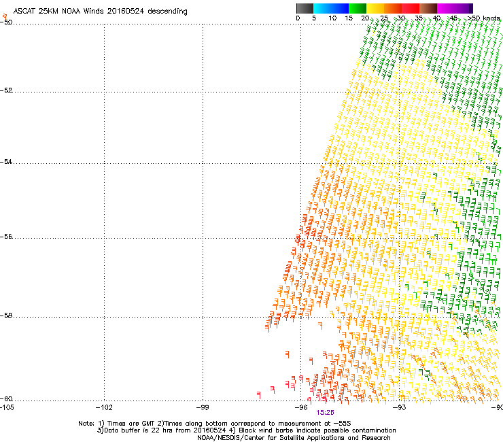
Task: Click the '-102' longitude axis label
Action: 104,407
